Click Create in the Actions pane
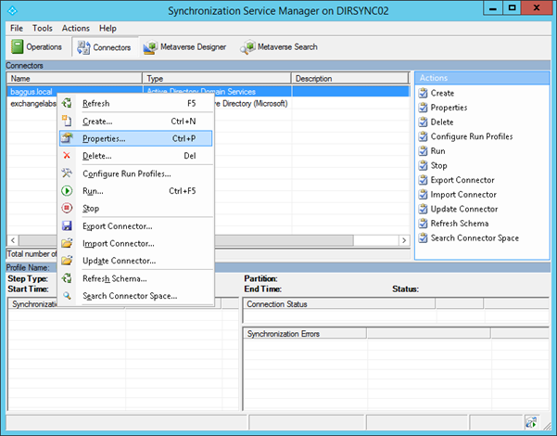The image size is (557, 436). click(442, 93)
